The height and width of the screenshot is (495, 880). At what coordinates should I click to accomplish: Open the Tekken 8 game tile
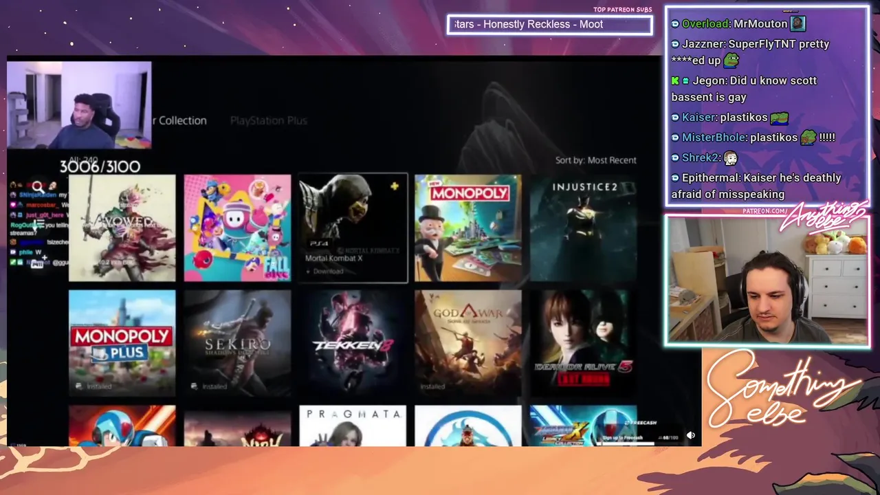pos(353,342)
